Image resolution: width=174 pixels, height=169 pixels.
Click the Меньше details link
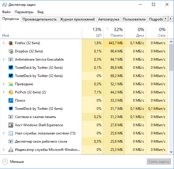(17, 162)
